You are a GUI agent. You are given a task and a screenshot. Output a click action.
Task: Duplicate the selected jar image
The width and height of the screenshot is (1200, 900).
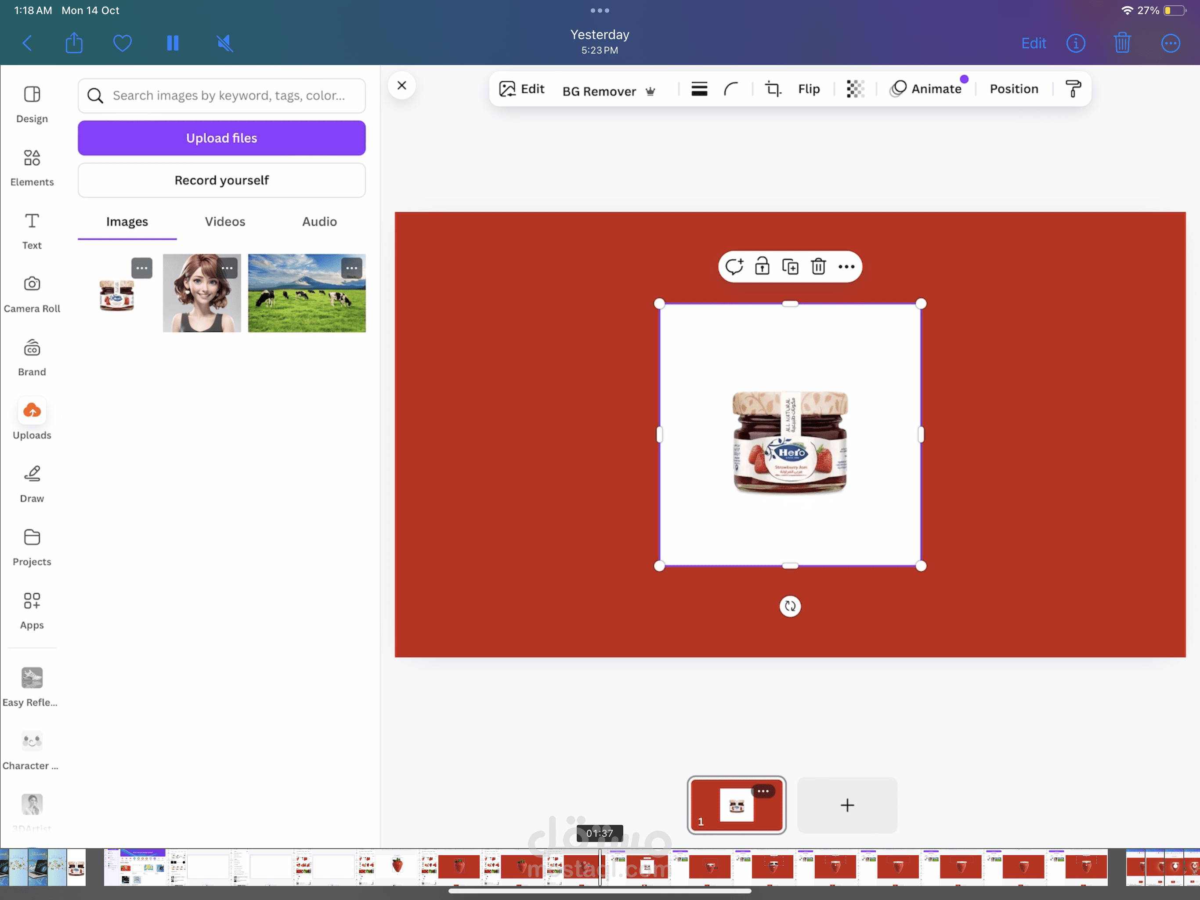point(790,266)
